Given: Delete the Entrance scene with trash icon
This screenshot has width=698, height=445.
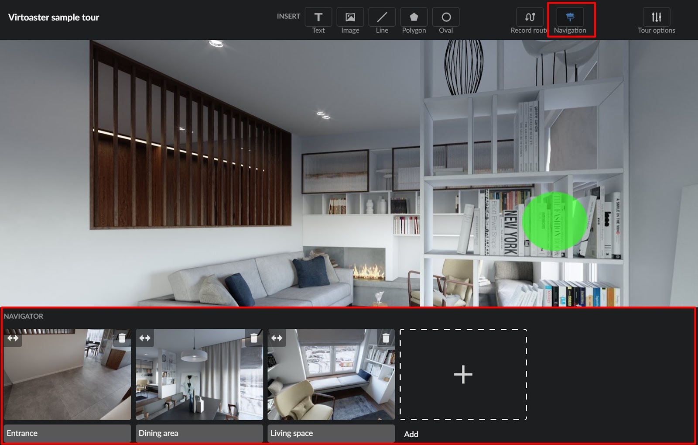Looking at the screenshot, I should click(122, 338).
